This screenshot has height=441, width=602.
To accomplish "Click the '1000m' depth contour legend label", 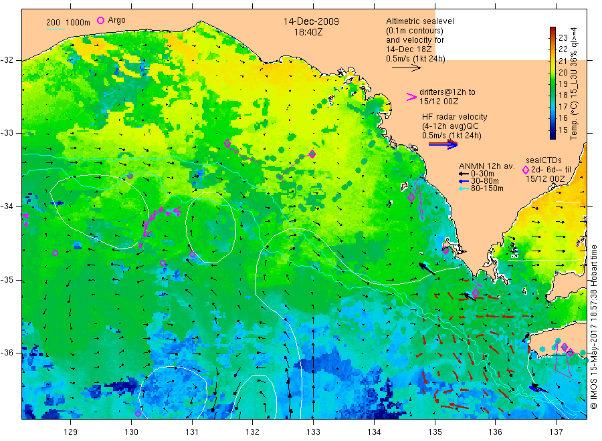I will (78, 23).
